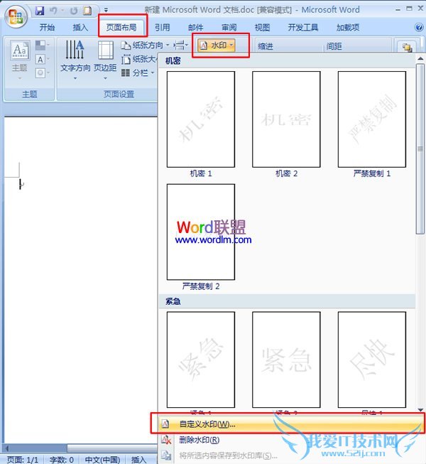Customize the quick access toolbar dropdown
426x464 pixels.
point(106,11)
